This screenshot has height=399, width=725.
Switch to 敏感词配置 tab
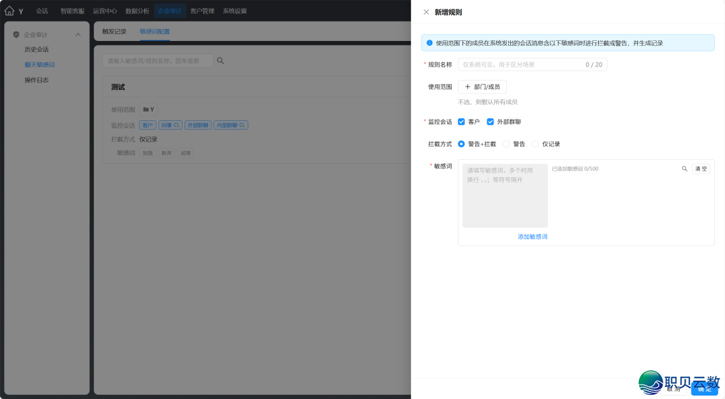[155, 32]
